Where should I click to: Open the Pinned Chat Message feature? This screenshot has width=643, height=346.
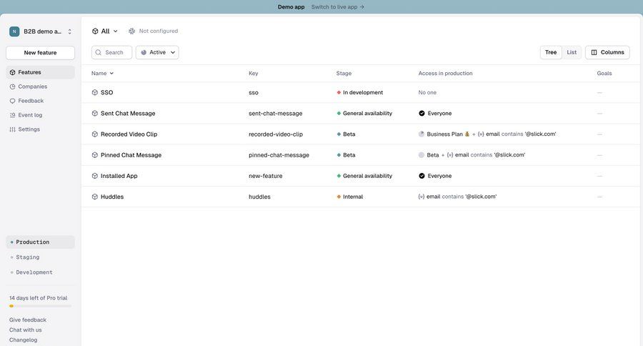(x=131, y=155)
